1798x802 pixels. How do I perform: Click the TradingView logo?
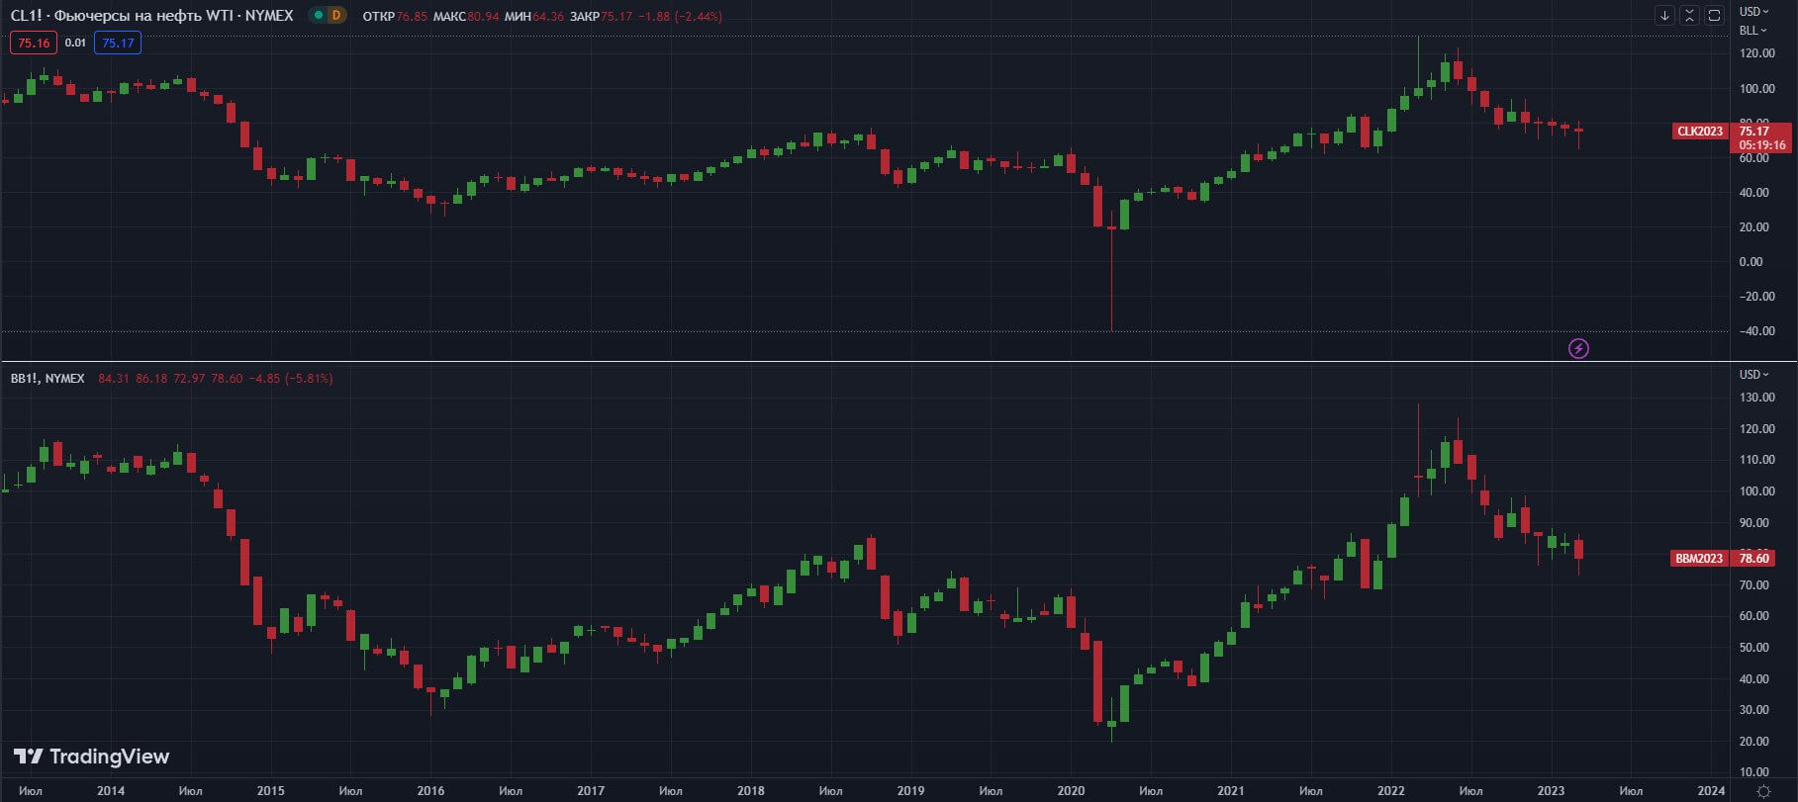(91, 757)
